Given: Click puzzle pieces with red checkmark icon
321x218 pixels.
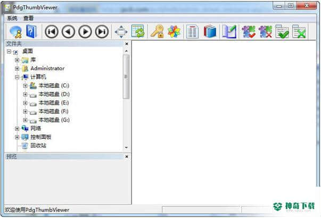Looking at the screenshot, I should (248, 32).
